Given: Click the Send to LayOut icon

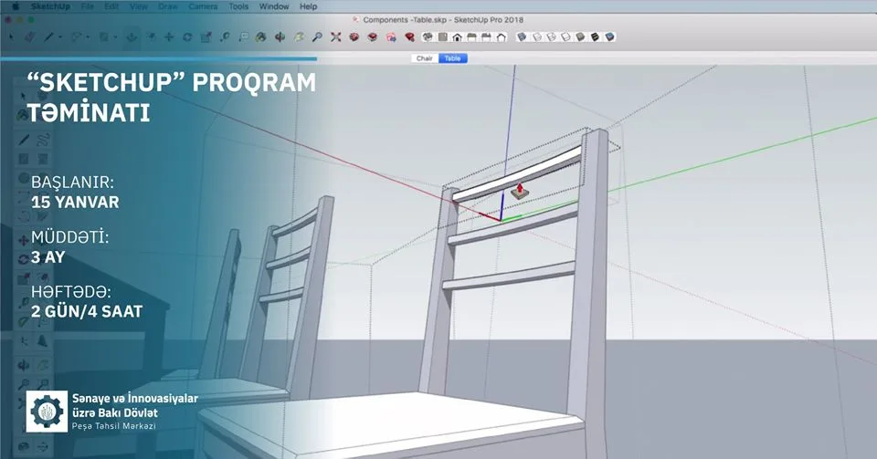Looking at the screenshot, I should pyautogui.click(x=391, y=37).
